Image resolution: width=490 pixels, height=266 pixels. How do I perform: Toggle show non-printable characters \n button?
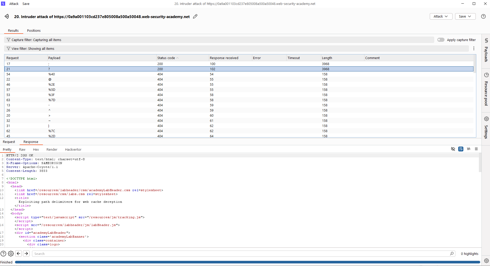point(469,149)
